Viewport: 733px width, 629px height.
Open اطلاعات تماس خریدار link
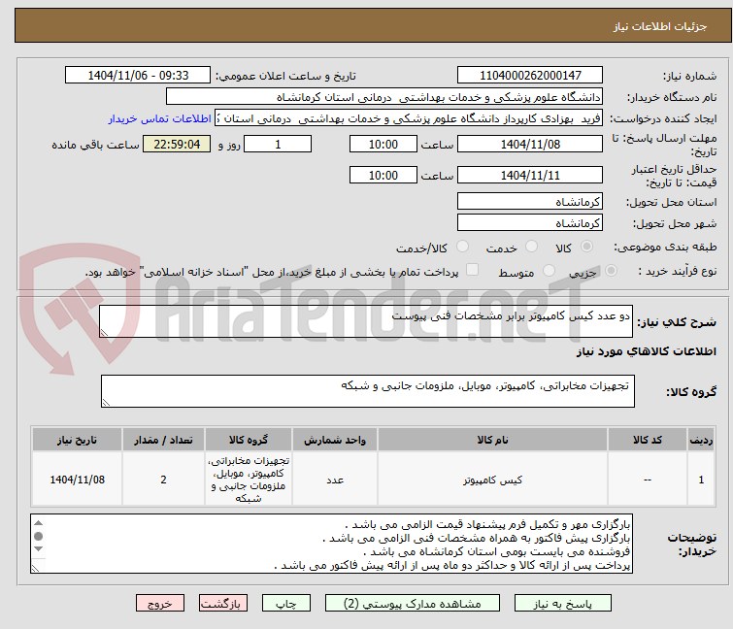(x=160, y=118)
